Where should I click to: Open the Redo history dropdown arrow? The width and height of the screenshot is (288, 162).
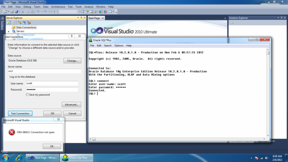click(49, 12)
